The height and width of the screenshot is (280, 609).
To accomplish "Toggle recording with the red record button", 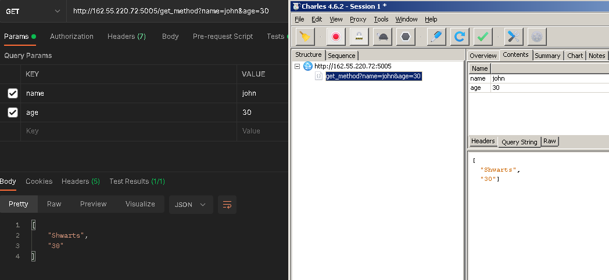I will (x=336, y=37).
